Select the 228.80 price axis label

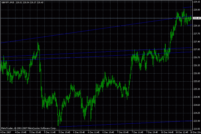[196, 10]
